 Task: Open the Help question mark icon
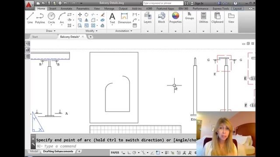(x=235, y=3)
